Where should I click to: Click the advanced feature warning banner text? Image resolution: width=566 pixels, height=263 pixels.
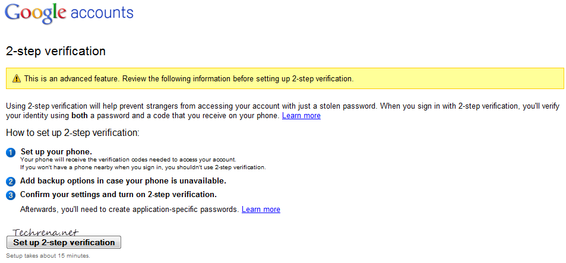coord(188,78)
